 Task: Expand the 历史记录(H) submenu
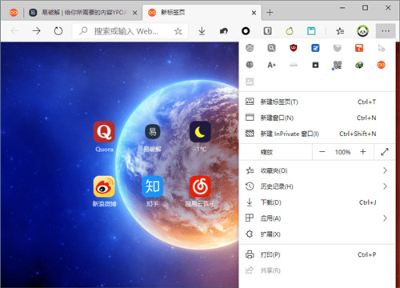pyautogui.click(x=317, y=186)
